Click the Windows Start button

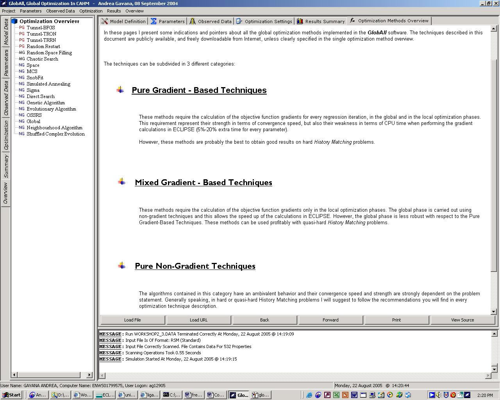click(x=12, y=395)
